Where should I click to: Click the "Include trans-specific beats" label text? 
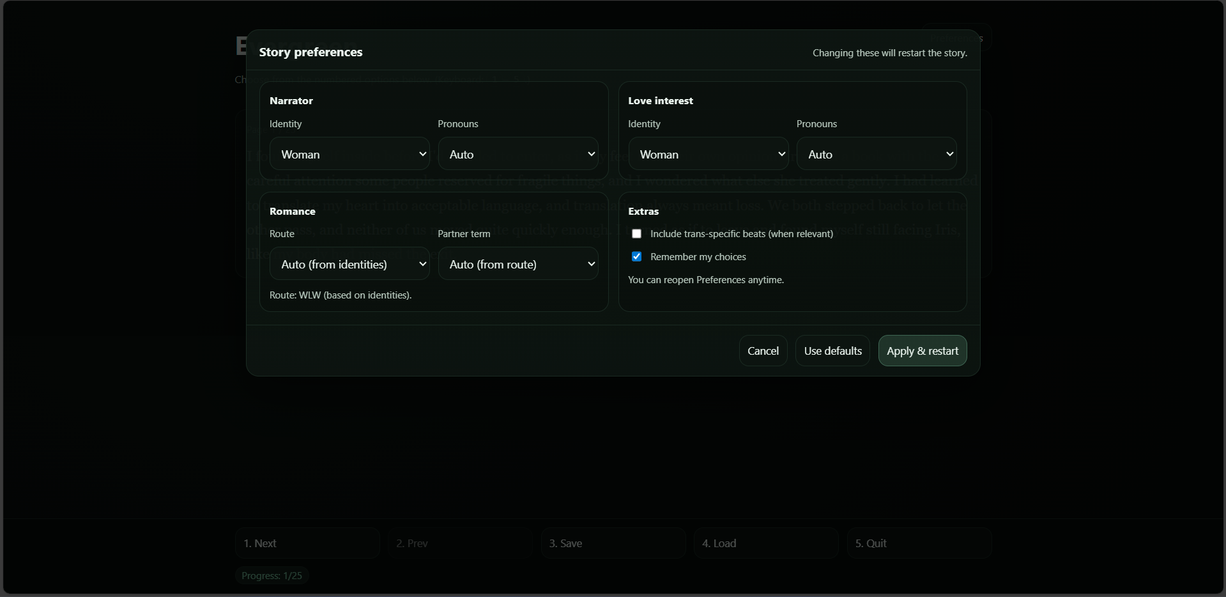741,234
